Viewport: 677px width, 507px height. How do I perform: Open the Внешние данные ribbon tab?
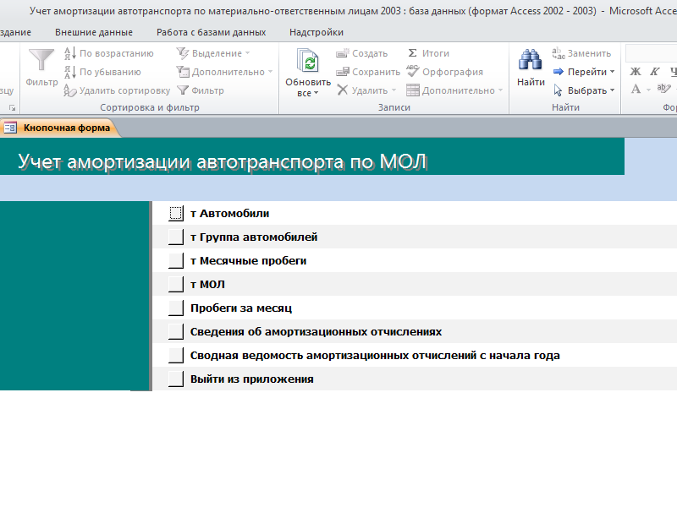(94, 32)
